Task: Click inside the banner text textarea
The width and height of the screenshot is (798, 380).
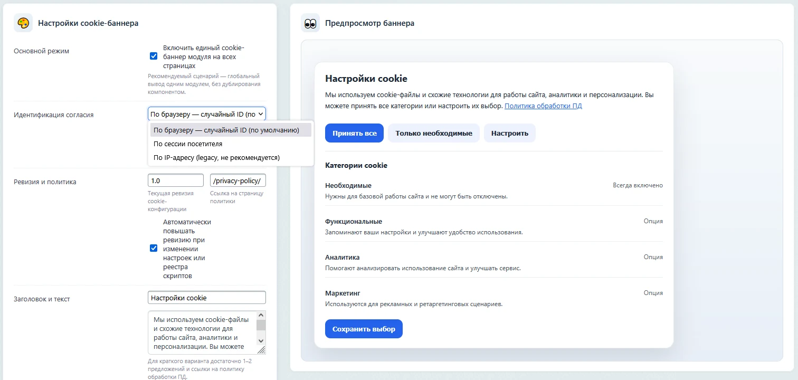Action: (x=202, y=332)
